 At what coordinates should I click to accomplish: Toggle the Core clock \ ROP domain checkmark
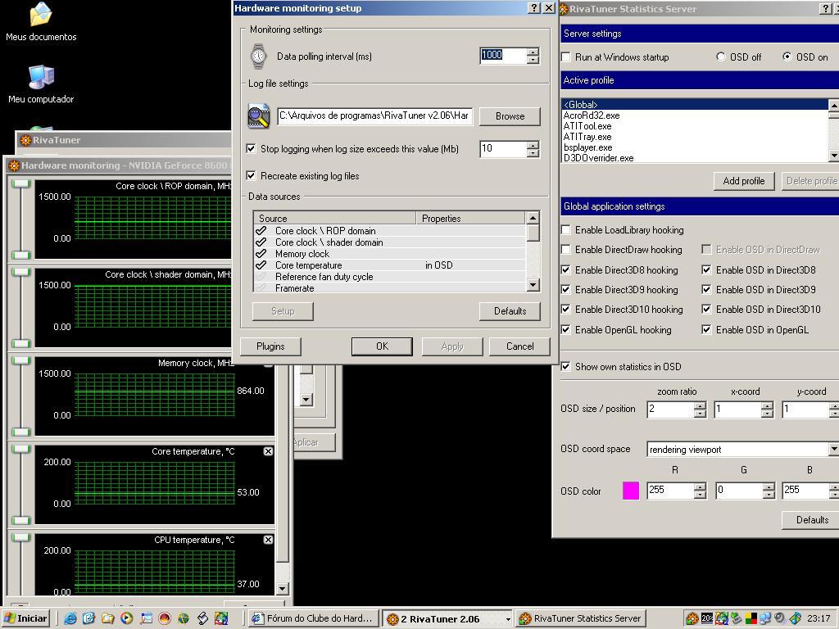click(261, 230)
